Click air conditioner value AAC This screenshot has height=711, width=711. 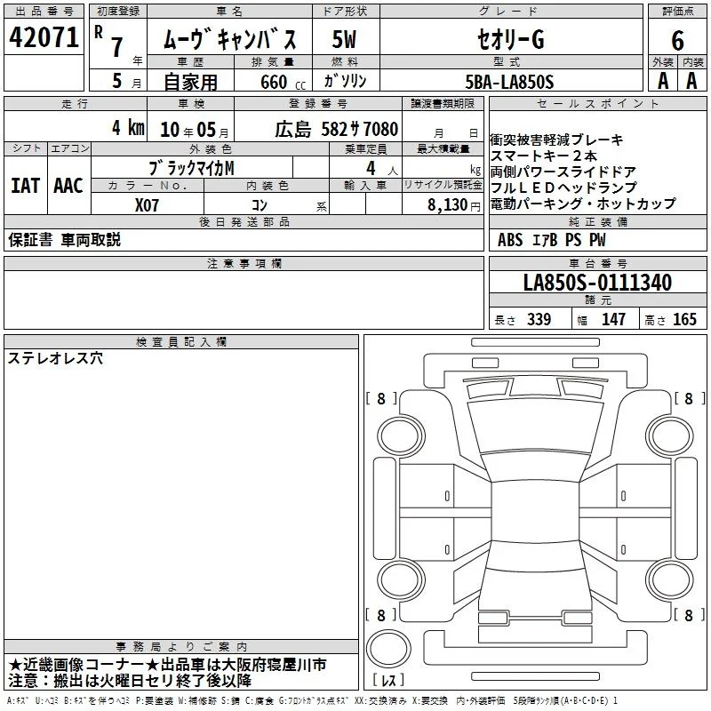pos(68,186)
